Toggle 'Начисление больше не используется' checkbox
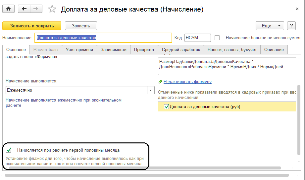Image resolution: width=305 pixels, height=180 pixels. point(217,38)
